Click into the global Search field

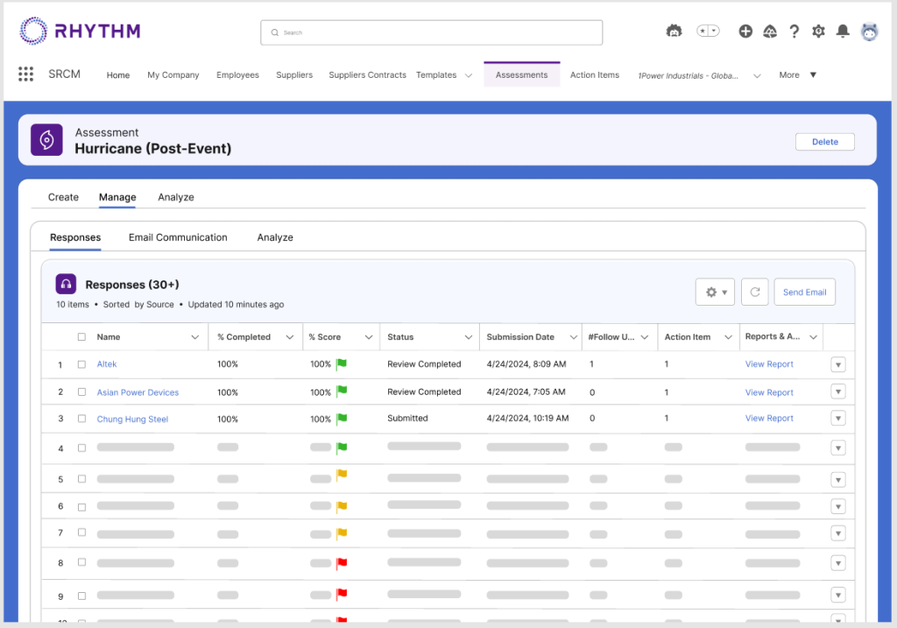click(x=431, y=32)
